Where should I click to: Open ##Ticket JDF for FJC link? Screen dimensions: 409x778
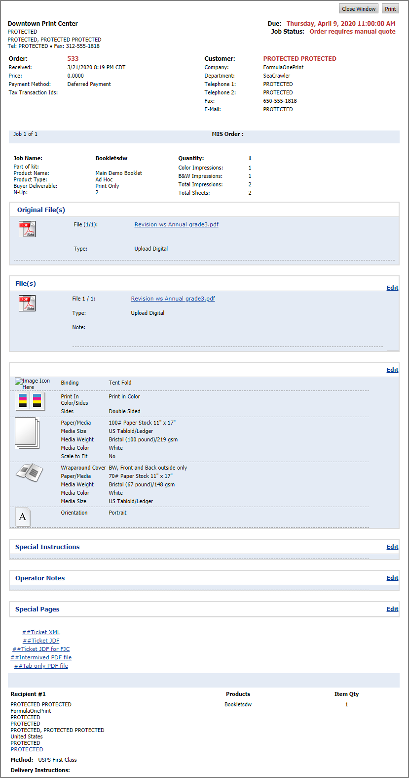coord(41,649)
